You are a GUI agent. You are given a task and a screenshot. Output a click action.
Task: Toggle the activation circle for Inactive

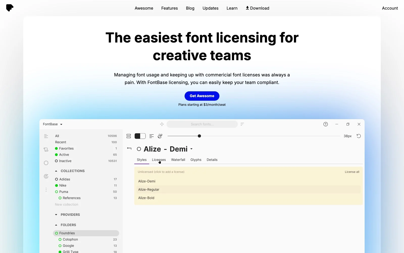(56, 161)
